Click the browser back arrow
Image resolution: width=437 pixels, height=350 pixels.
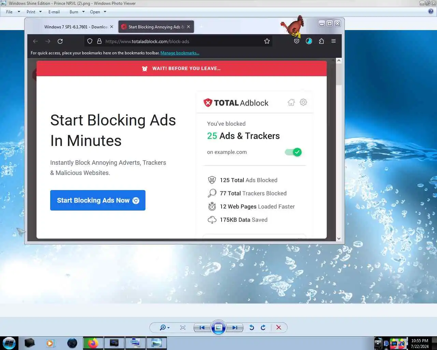35,41
